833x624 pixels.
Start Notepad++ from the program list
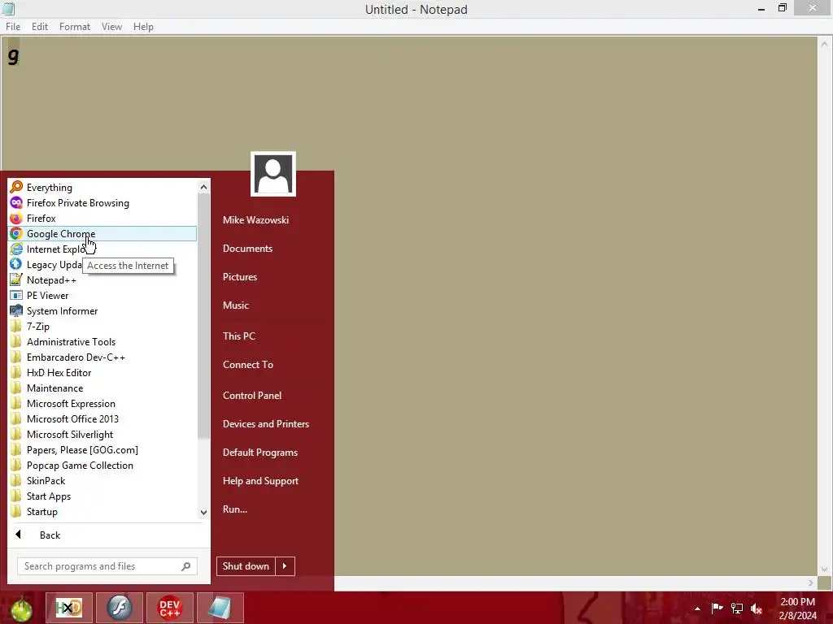[x=102, y=279]
